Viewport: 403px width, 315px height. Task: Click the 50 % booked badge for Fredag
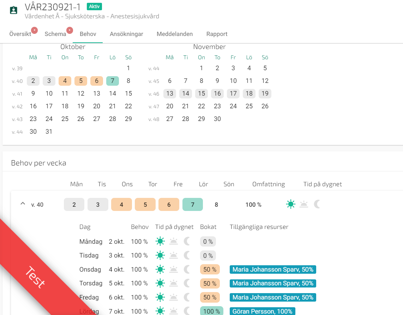tap(210, 297)
